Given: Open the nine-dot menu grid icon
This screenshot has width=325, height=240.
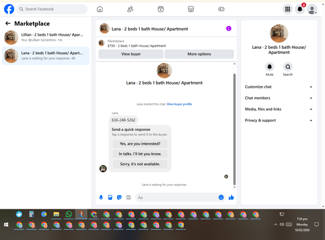Looking at the screenshot, I should tap(287, 9).
